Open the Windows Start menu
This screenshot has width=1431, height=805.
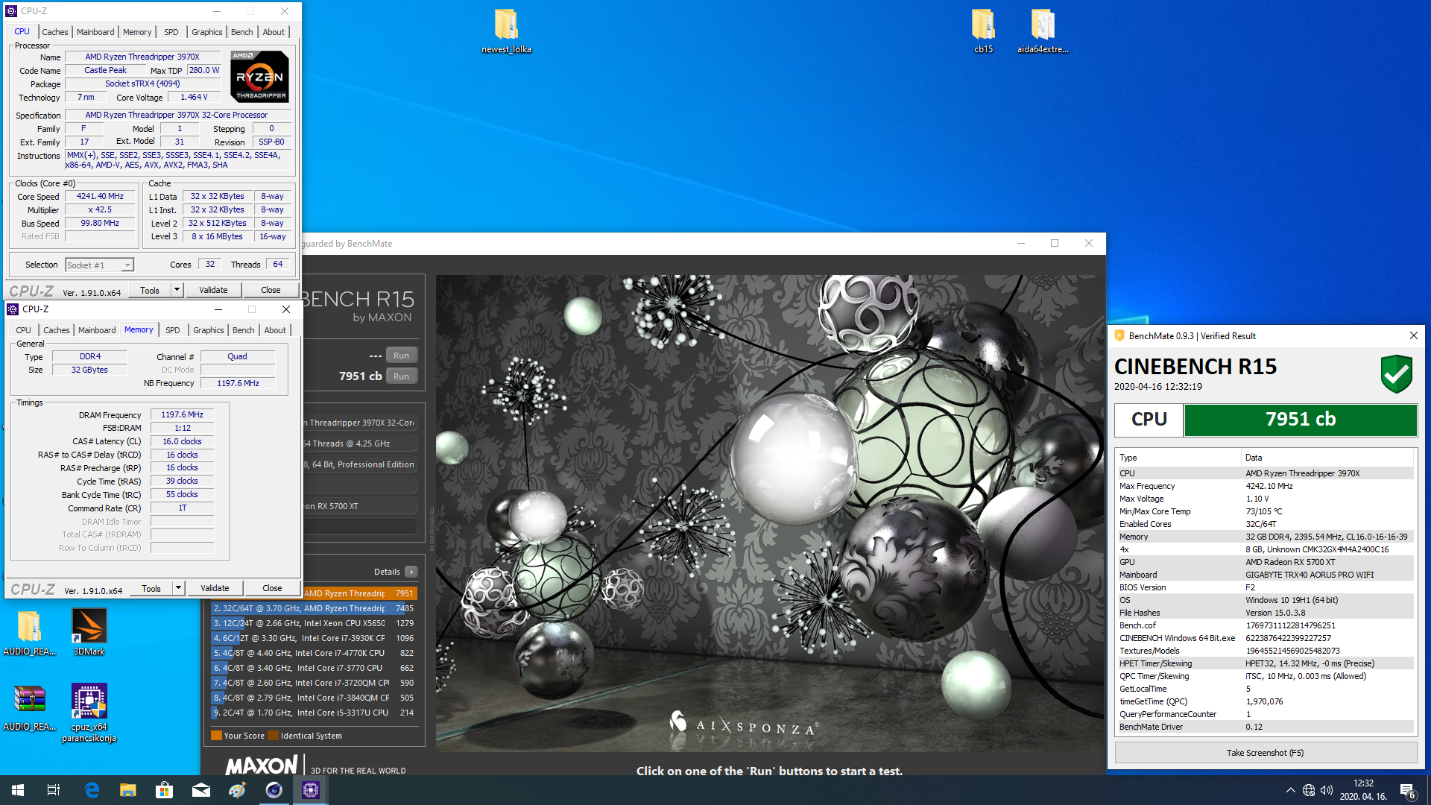(18, 790)
